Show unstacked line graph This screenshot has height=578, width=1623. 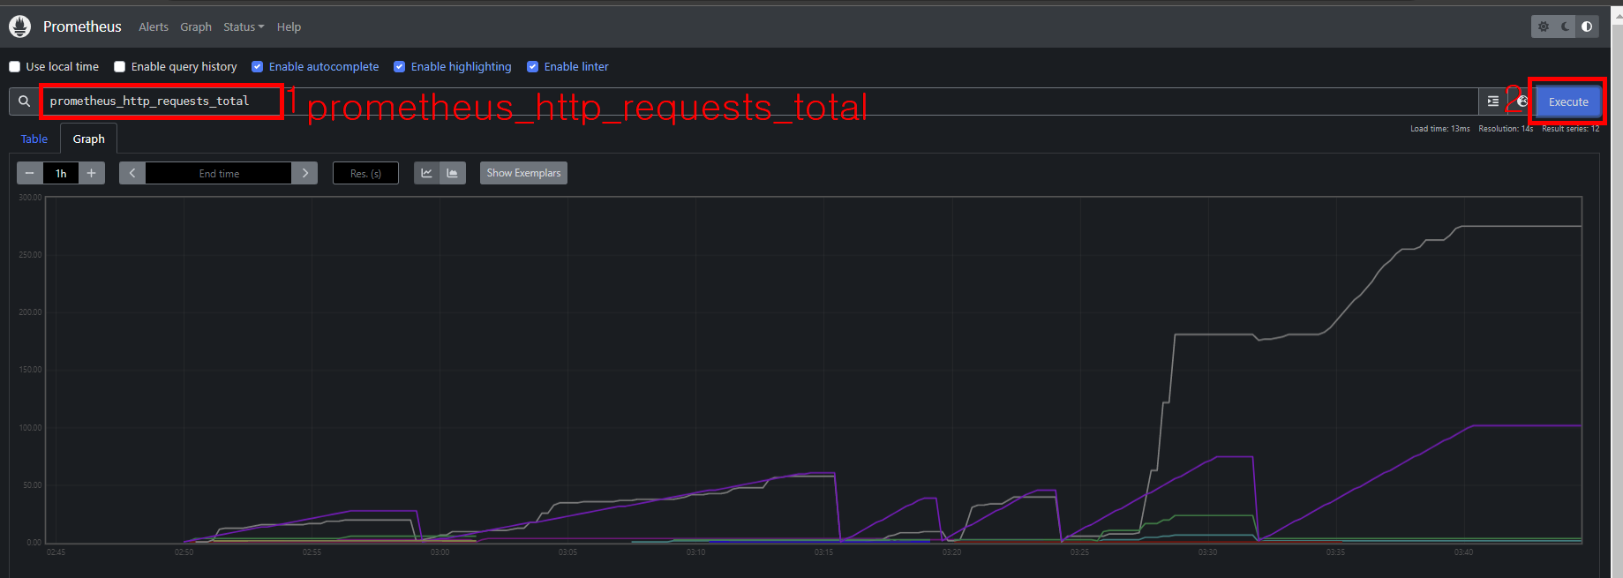tap(426, 173)
